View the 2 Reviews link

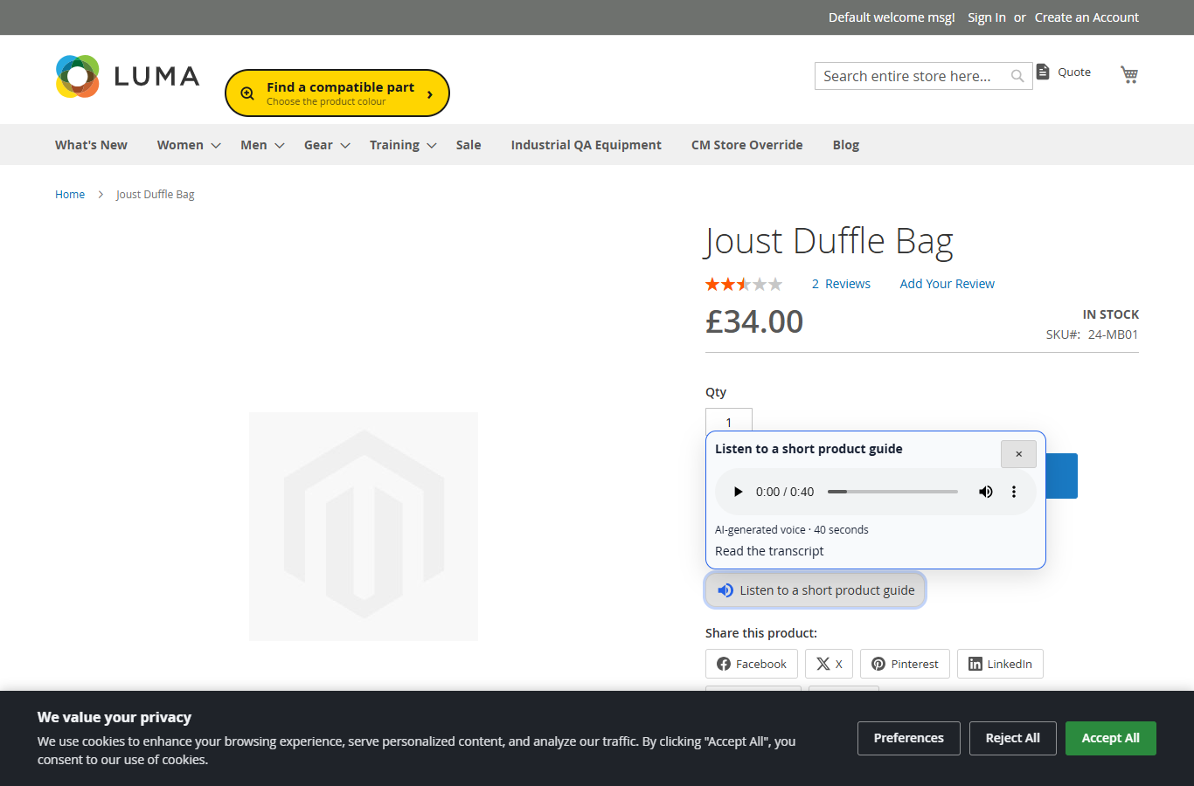pos(841,284)
